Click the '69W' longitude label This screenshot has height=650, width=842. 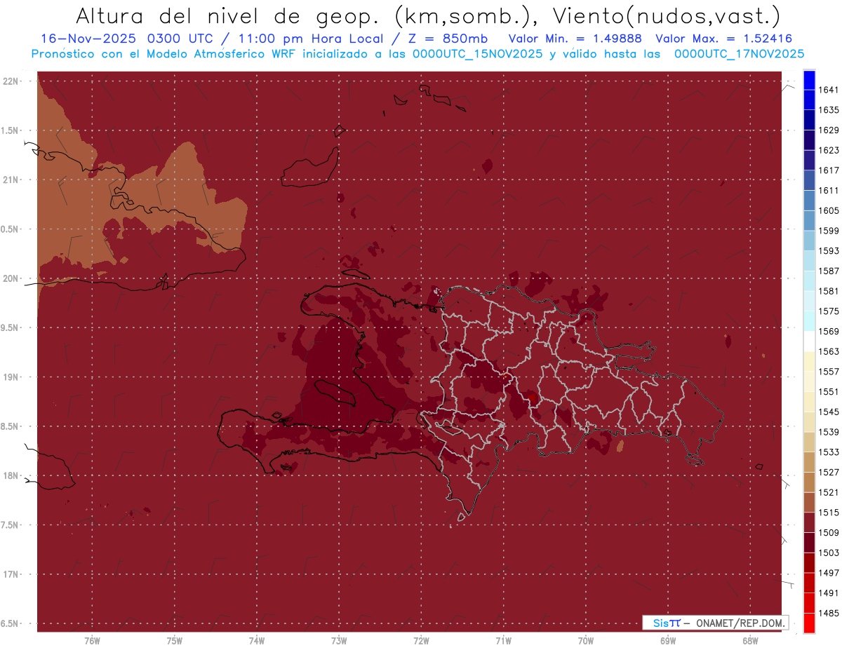(668, 640)
